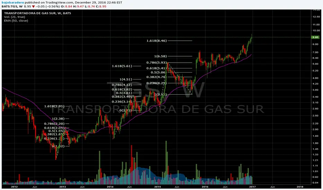Click the 1.618(2.91) Fibonacci level label
The image size is (323, 190).
pyautogui.click(x=54, y=106)
